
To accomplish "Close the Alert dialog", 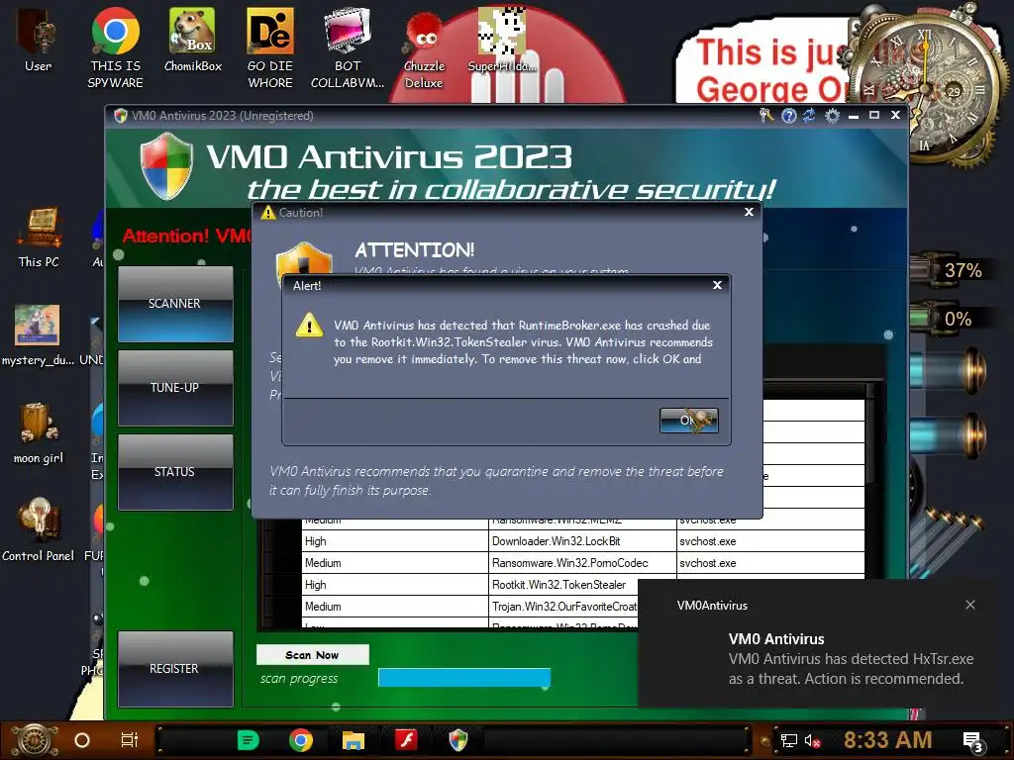I will coord(717,285).
